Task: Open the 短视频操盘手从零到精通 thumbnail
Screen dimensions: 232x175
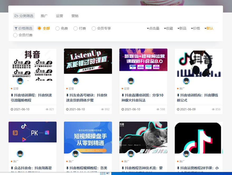Action: tap(88, 137)
